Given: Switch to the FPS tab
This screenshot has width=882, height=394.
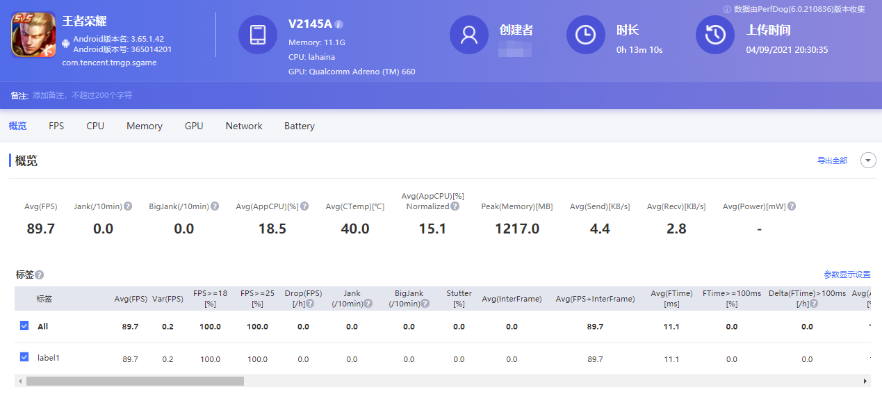Looking at the screenshot, I should (x=56, y=126).
